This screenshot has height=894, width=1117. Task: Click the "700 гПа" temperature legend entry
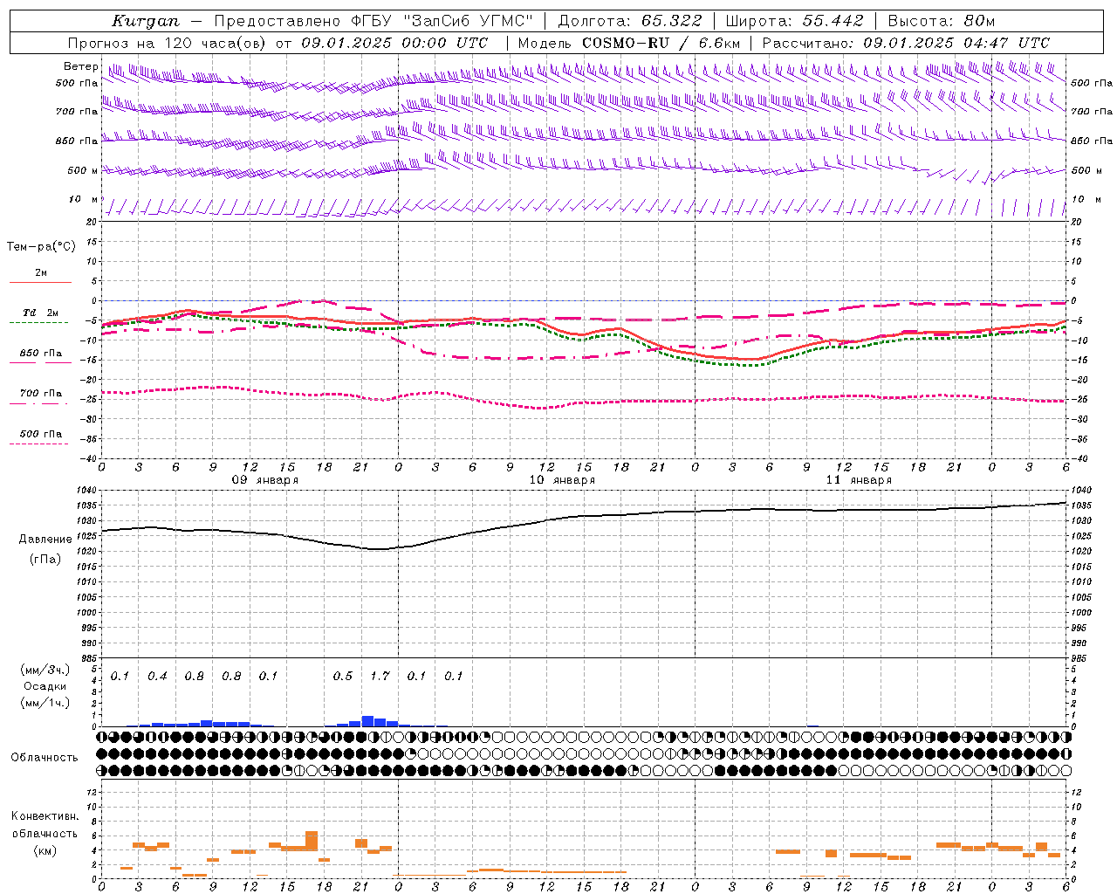tap(40, 394)
